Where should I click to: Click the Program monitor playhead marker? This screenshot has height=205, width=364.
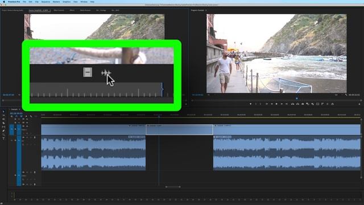pos(297,99)
